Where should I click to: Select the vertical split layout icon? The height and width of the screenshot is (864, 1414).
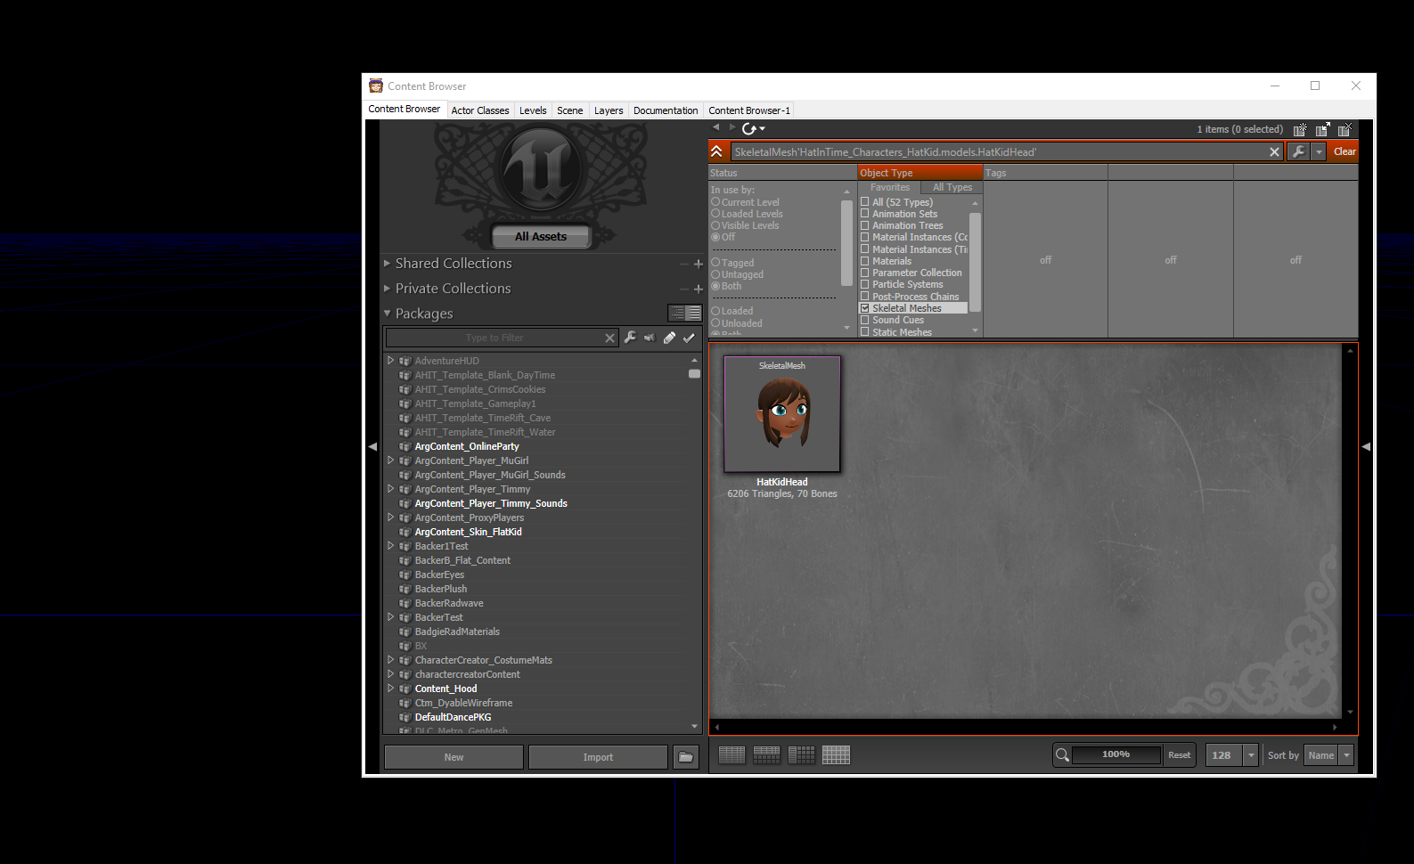(x=801, y=755)
